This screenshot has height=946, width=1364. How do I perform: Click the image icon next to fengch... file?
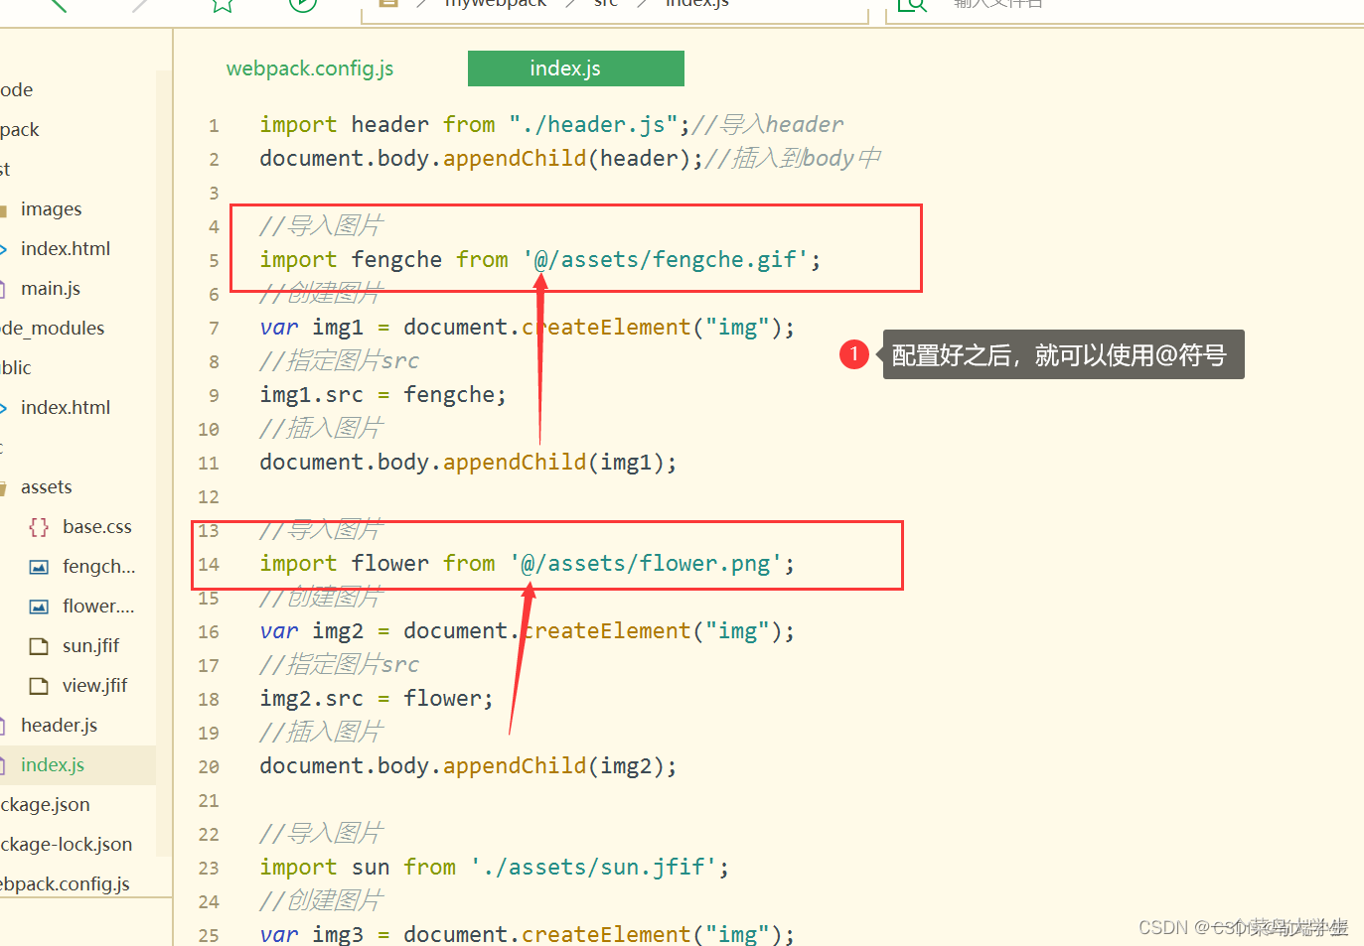39,567
